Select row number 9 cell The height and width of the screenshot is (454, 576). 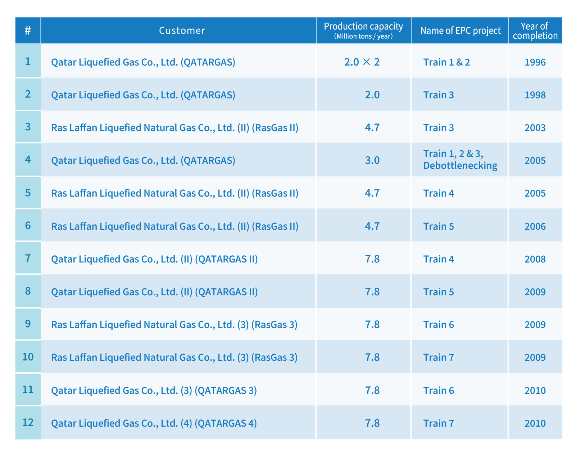click(x=28, y=324)
